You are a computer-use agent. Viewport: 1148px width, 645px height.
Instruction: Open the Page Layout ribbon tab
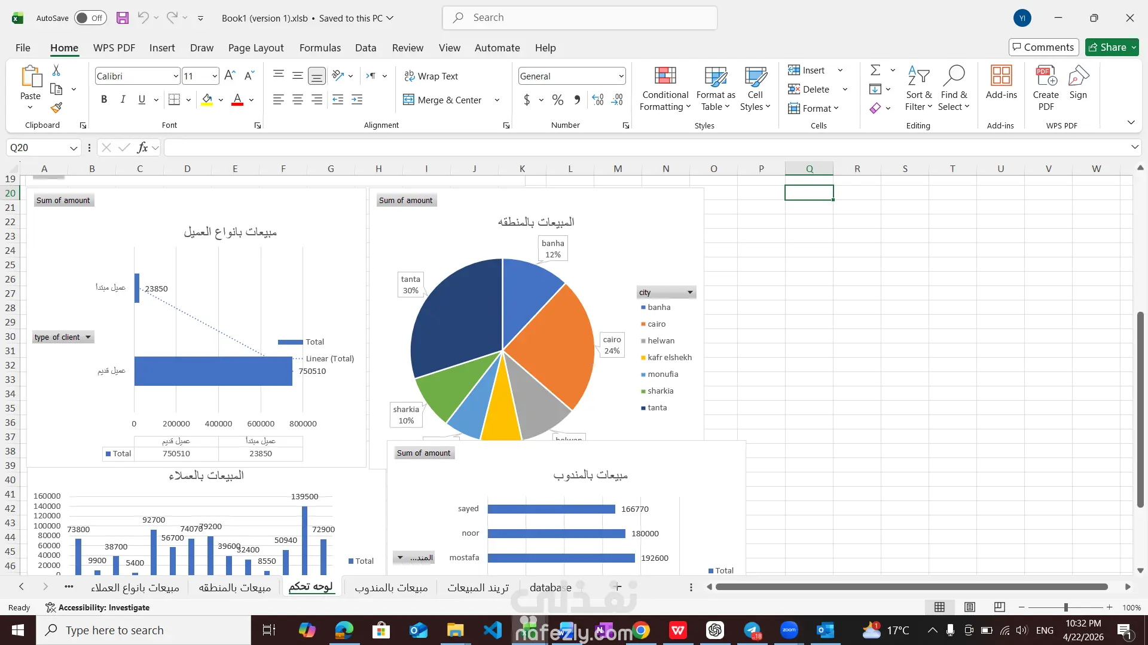click(256, 48)
